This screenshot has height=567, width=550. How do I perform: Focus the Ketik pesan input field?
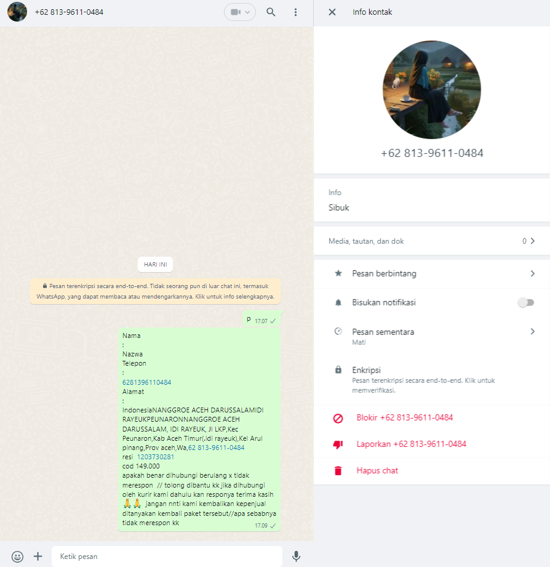click(x=167, y=557)
